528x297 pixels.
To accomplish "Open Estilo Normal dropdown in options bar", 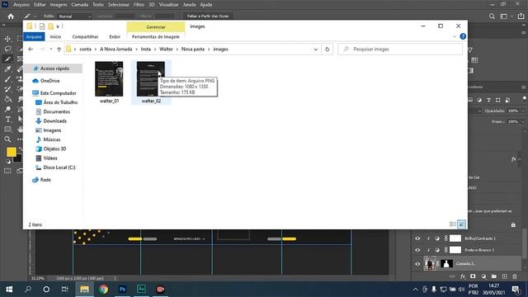I will coord(74,16).
